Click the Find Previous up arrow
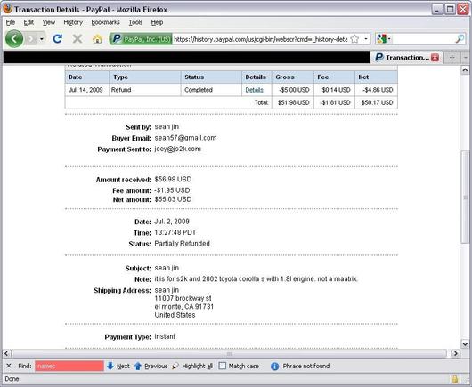472x387 pixels. point(138,366)
